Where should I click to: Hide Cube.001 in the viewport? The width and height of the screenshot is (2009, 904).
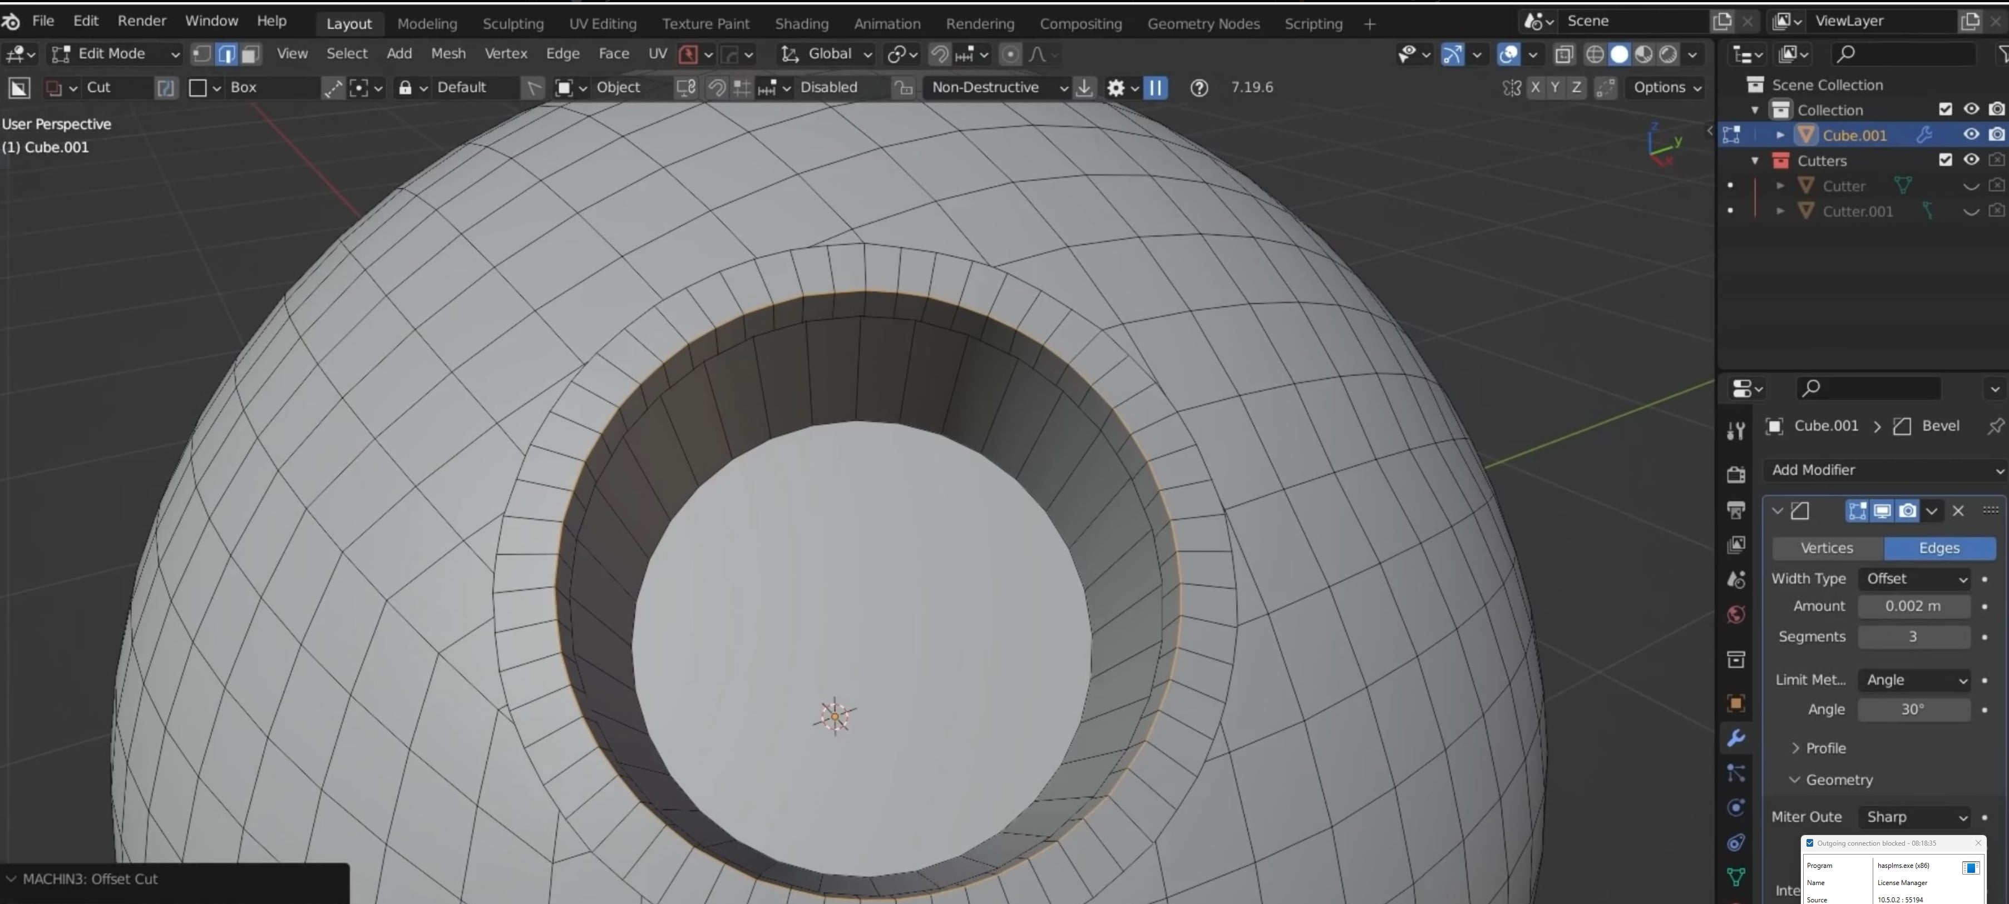click(x=1971, y=134)
